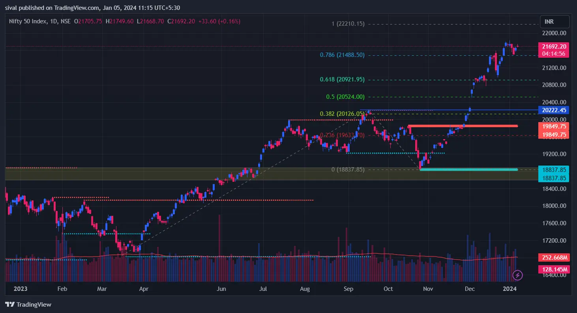This screenshot has width=577, height=313.
Task: Click the Fibonacci 0.5 (20524.00) label
Action: click(345, 97)
